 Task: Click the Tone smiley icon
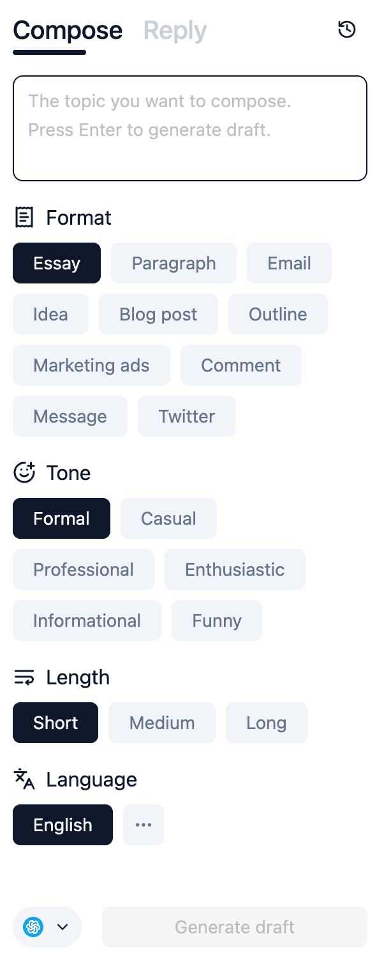pyautogui.click(x=24, y=472)
